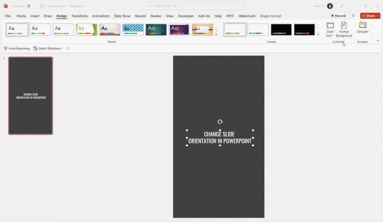Open the Julian M account avatar

point(330,6)
